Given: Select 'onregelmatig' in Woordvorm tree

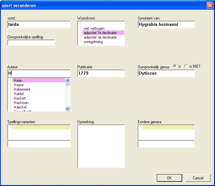Looking at the screenshot, I should pyautogui.click(x=93, y=42).
